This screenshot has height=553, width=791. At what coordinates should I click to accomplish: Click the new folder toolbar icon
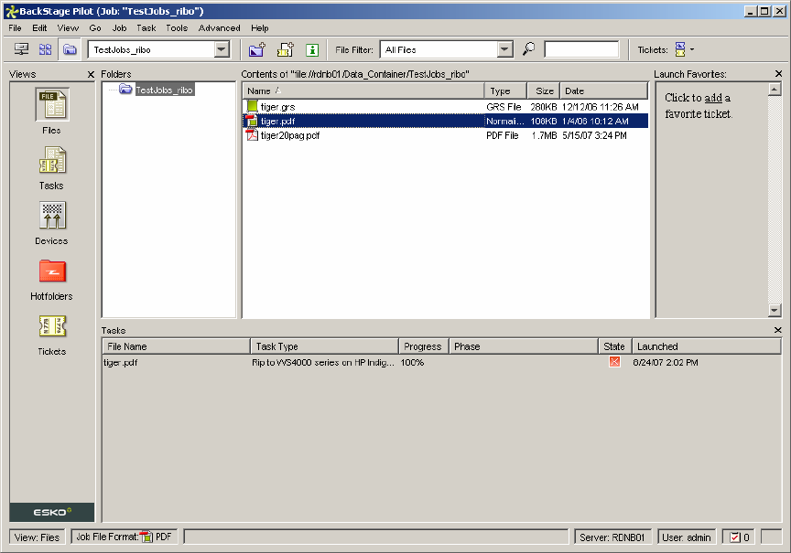pyautogui.click(x=257, y=49)
